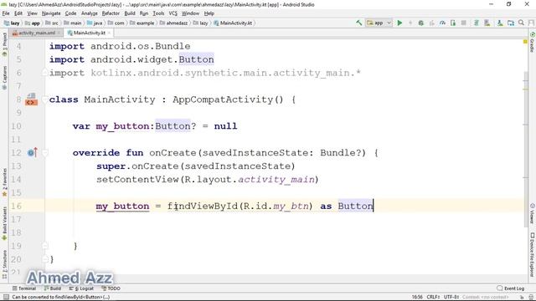Viewport: 536px width, 301px height.
Task: Open the SDK Manager icon
Action: pos(500,23)
